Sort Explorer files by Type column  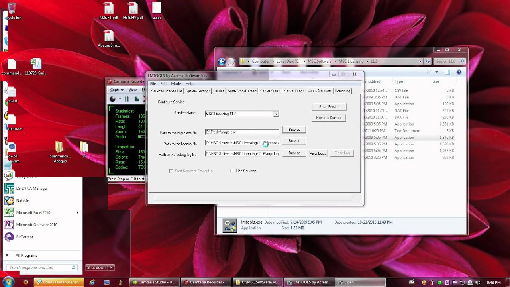click(399, 81)
